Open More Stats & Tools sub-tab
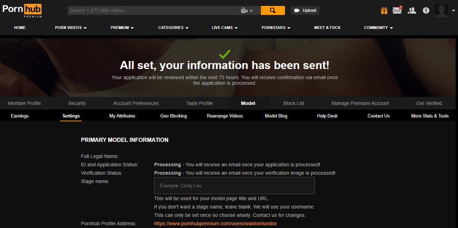This screenshot has height=228, width=458. (430, 116)
